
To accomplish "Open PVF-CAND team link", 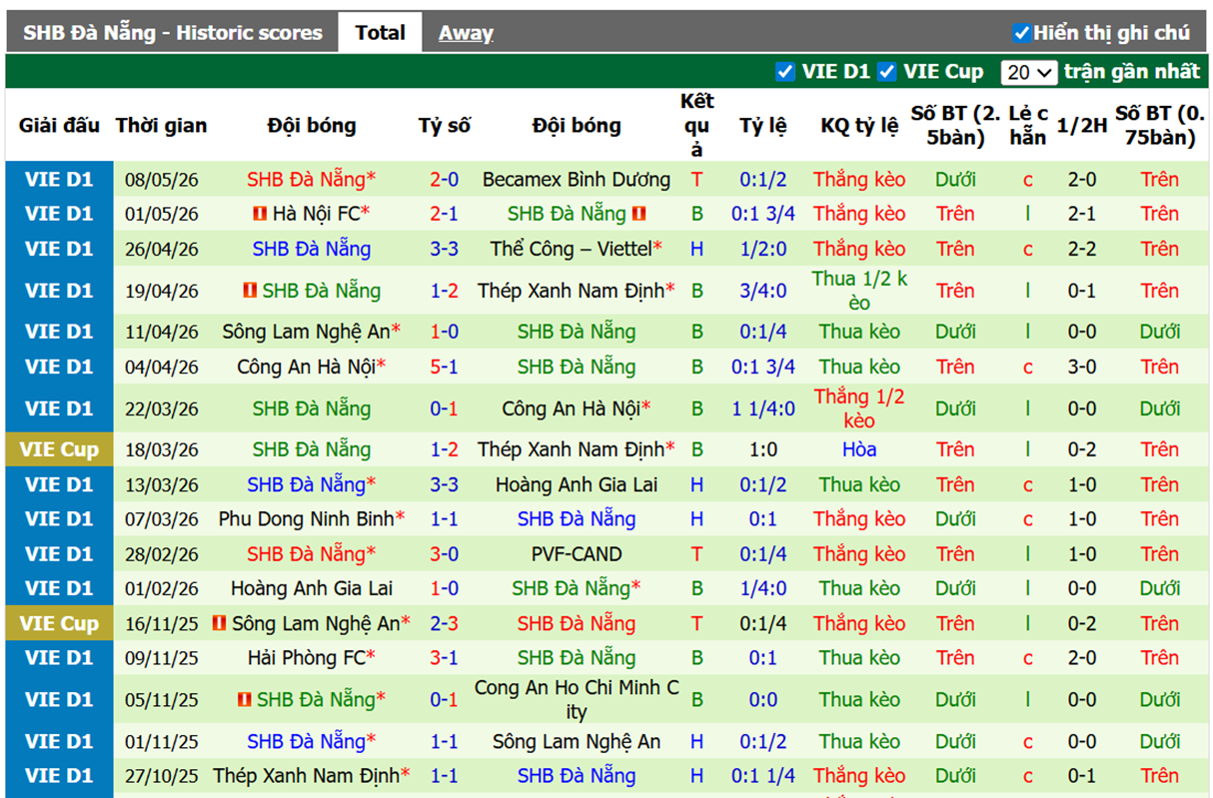I will point(577,553).
